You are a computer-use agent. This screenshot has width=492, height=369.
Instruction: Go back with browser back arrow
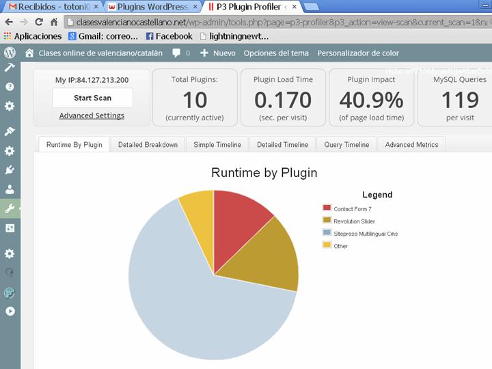[9, 22]
